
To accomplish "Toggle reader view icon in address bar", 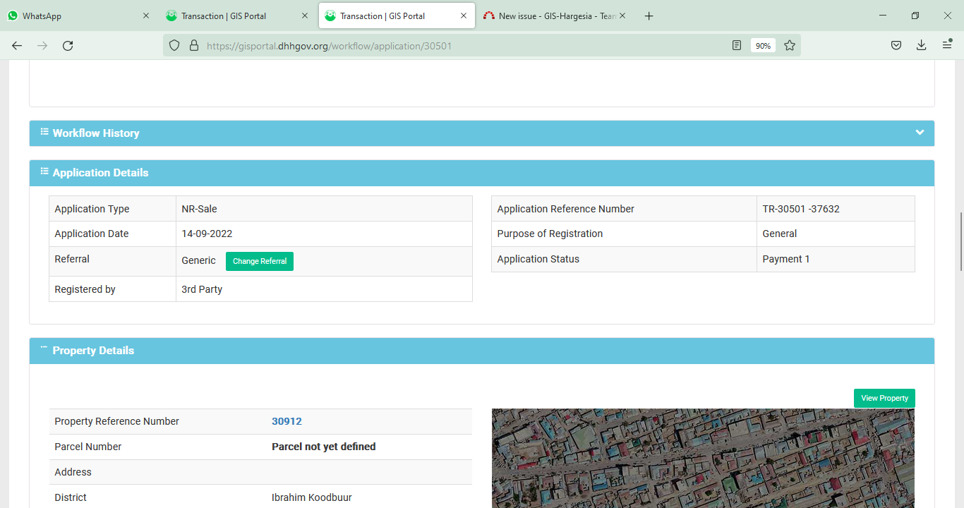I will [x=737, y=45].
